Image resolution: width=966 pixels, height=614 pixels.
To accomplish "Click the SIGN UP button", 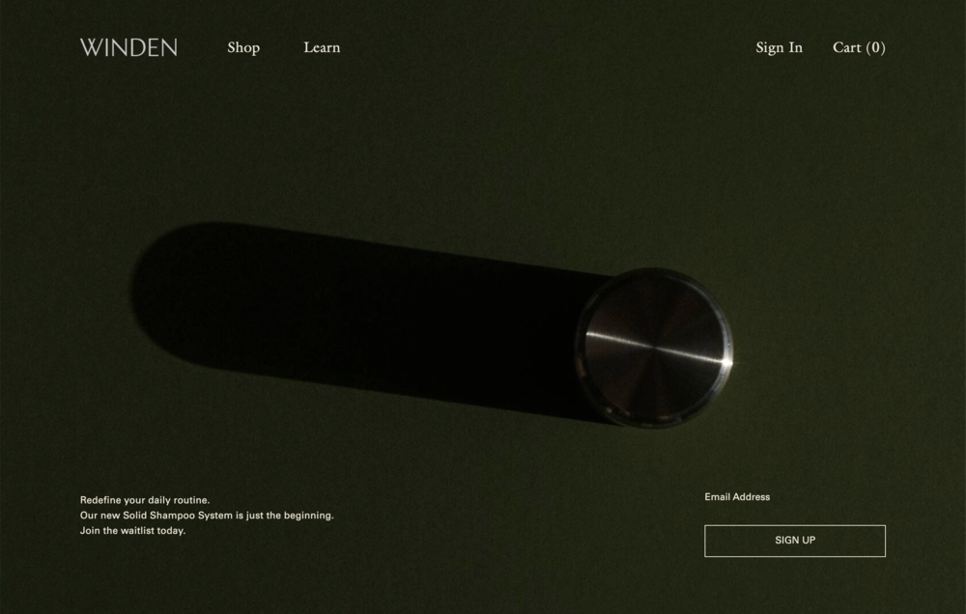I will tap(795, 541).
